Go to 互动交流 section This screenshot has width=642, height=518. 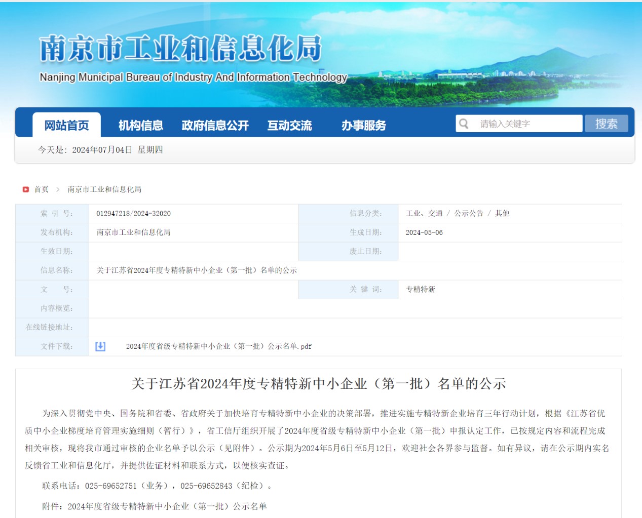(289, 125)
